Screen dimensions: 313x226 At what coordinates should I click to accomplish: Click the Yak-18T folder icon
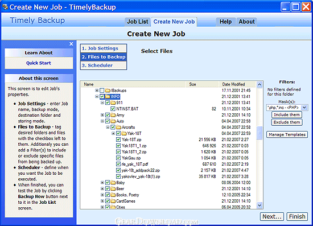[x=124, y=133]
